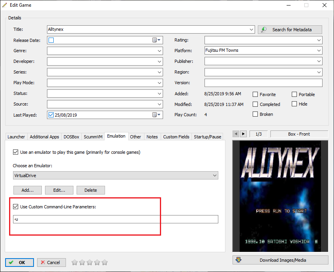Click the Delete emulator button
334x272 pixels.
[91, 190]
